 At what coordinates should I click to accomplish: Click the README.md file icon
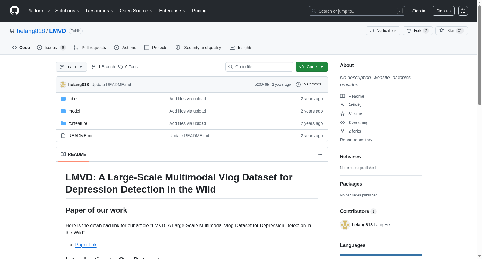click(x=63, y=136)
